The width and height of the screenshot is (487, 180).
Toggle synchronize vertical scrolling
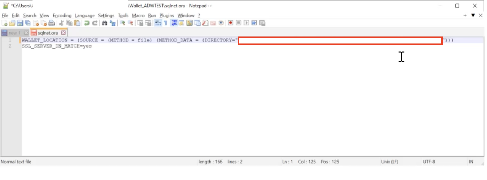coord(140,23)
